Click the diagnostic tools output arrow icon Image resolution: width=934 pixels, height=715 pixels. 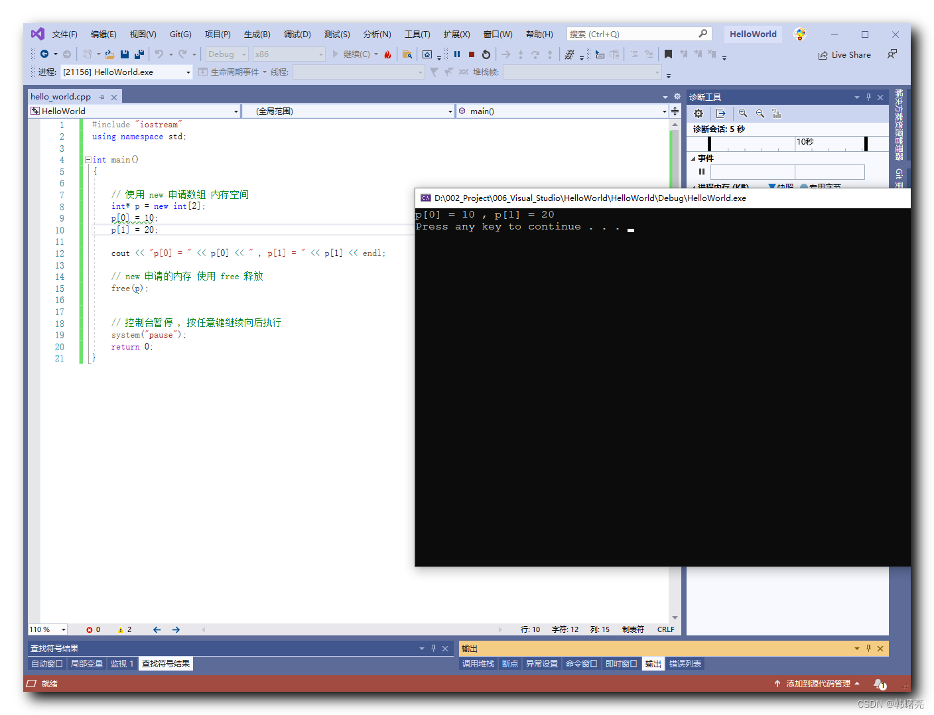(721, 113)
